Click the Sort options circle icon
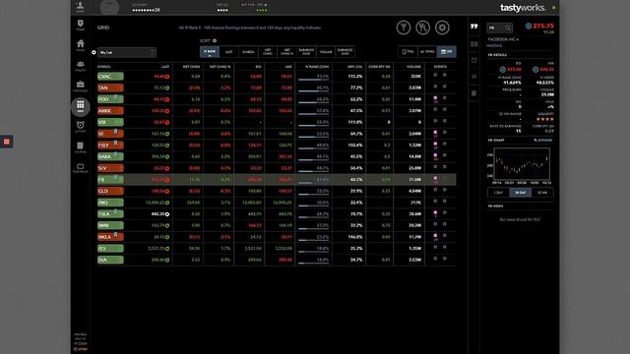Screen dimensions: 630x354 pos(215,40)
